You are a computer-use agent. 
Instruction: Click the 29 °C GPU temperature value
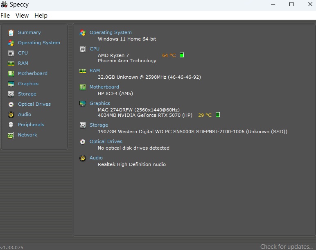(x=205, y=115)
